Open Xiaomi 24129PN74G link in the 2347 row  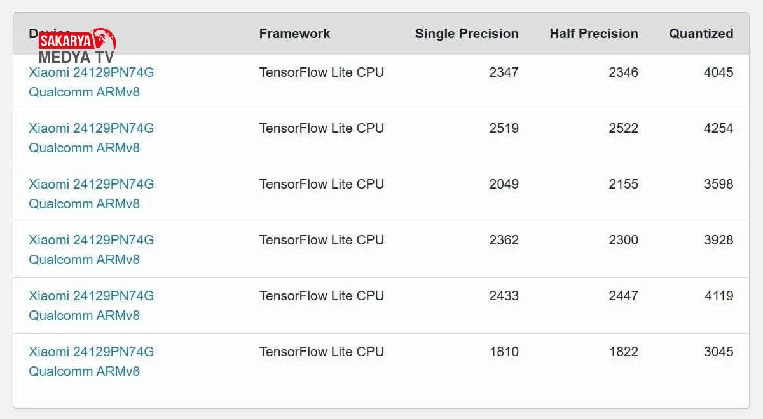pos(91,72)
